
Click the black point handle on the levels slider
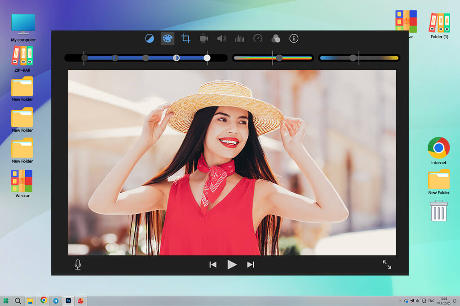84,58
